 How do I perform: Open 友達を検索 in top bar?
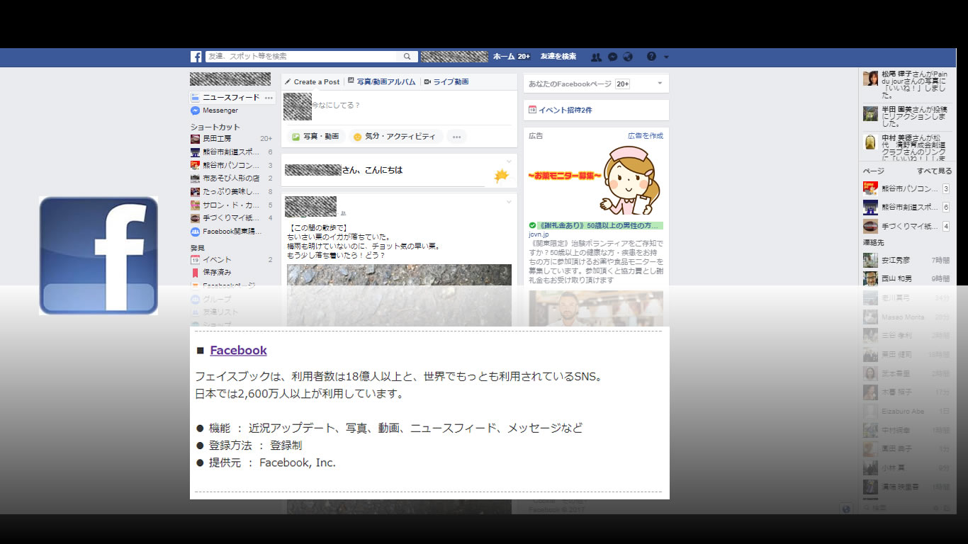(x=558, y=57)
